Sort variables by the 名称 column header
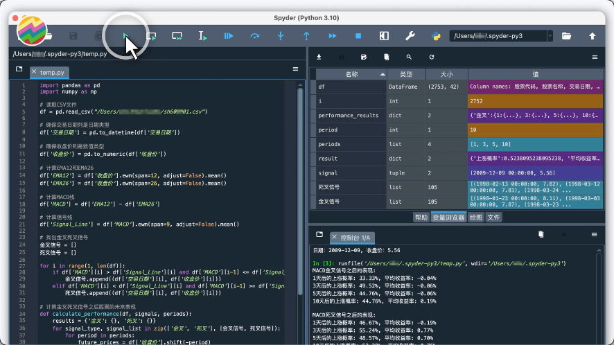 coord(351,74)
